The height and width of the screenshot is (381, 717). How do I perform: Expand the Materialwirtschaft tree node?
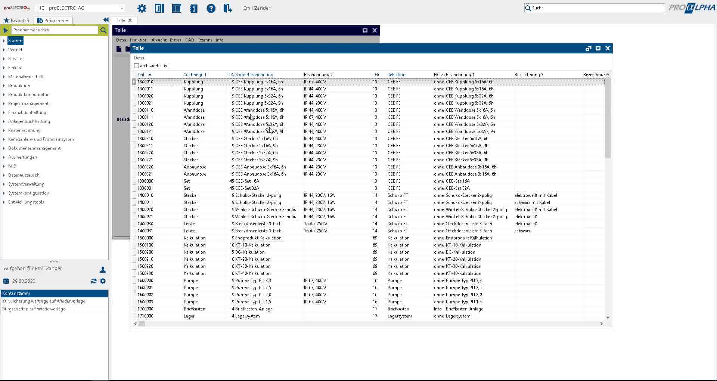tap(4, 77)
